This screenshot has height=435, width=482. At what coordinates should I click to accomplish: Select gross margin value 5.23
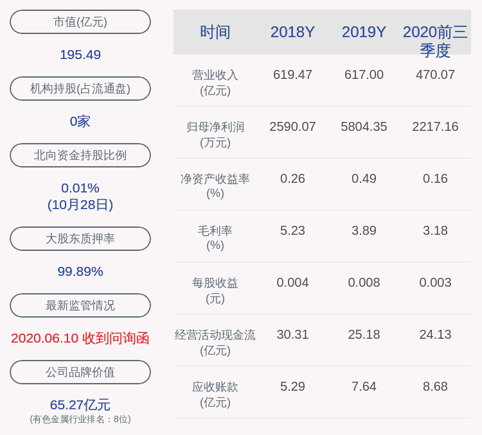click(292, 230)
